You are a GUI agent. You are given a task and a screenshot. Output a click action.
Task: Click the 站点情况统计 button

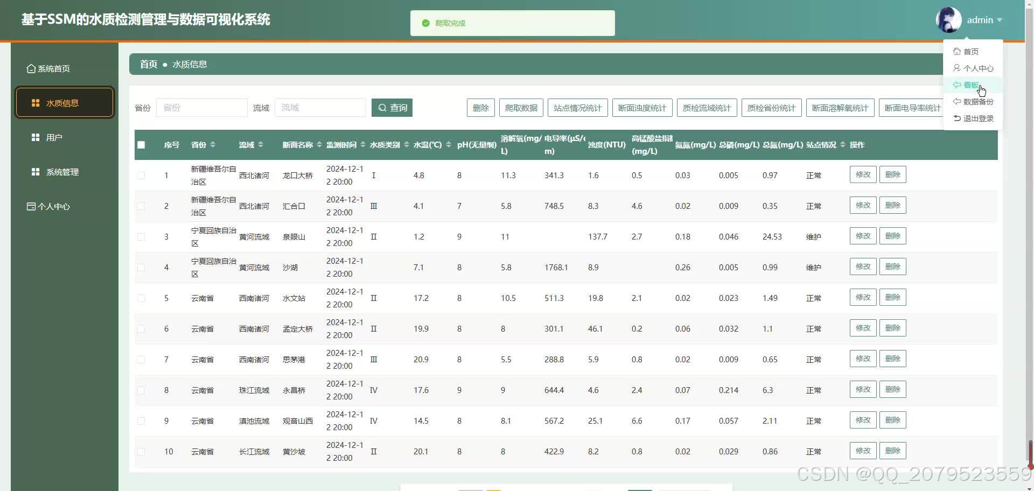pyautogui.click(x=577, y=108)
